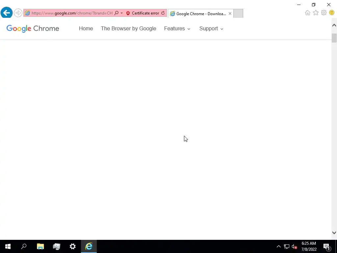Refresh the page with the reload icon
Screen dimensions: 337x253
(x=163, y=13)
